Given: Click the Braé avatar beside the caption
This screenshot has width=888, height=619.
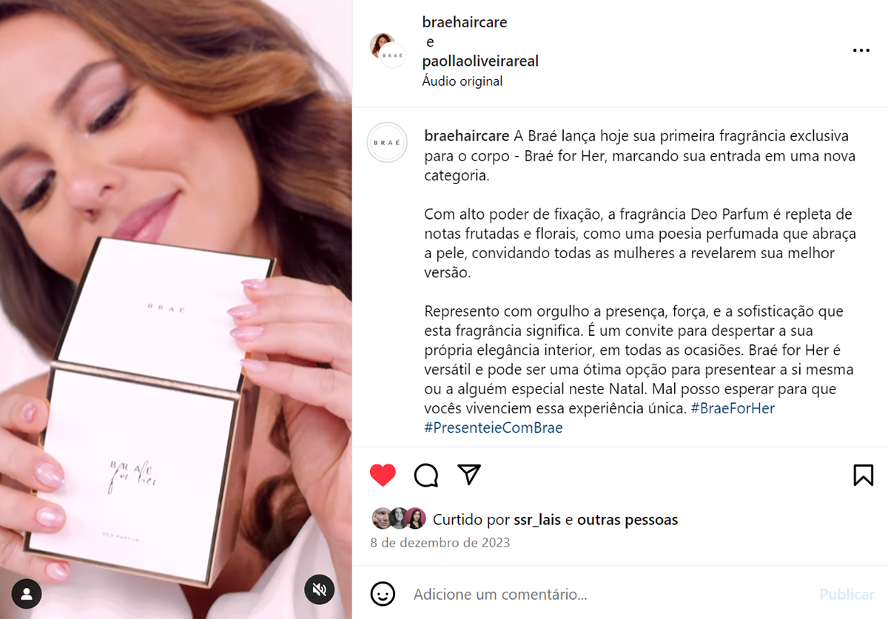Looking at the screenshot, I should (387, 142).
